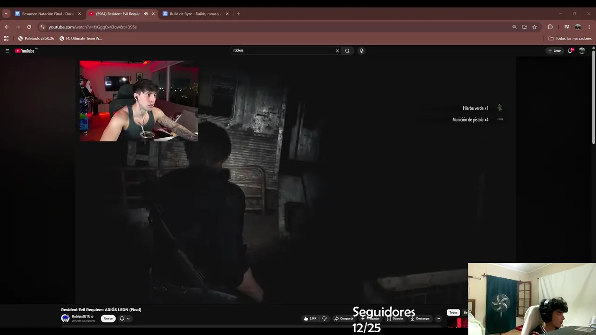Select the video title ADIÓS LEON (Final)
Image resolution: width=596 pixels, height=335 pixels.
[x=101, y=310]
